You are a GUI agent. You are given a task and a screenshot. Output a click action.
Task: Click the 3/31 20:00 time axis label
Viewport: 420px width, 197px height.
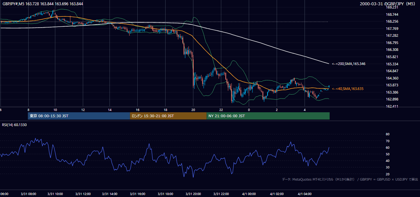193,194
